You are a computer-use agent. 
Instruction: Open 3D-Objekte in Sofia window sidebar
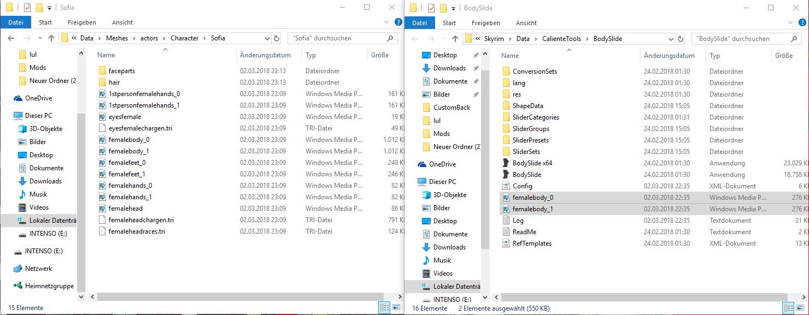[46, 129]
